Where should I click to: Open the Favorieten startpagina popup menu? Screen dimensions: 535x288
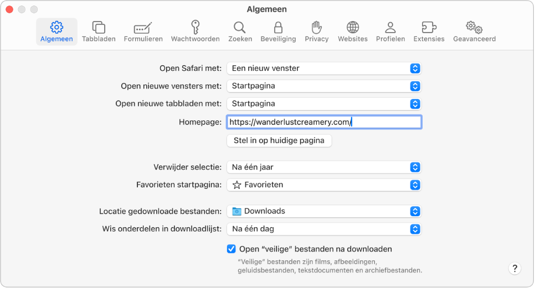coord(324,185)
